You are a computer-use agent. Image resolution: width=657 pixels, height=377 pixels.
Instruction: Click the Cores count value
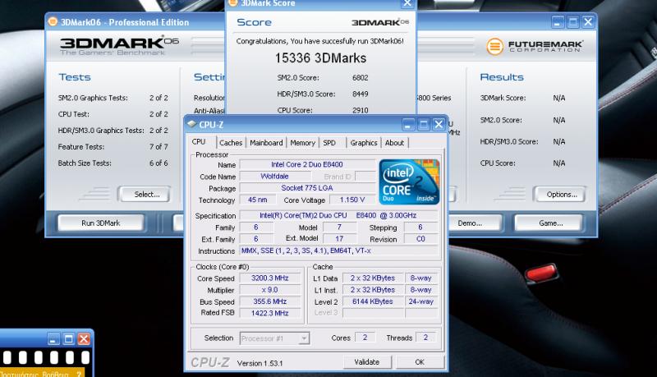[x=365, y=338]
